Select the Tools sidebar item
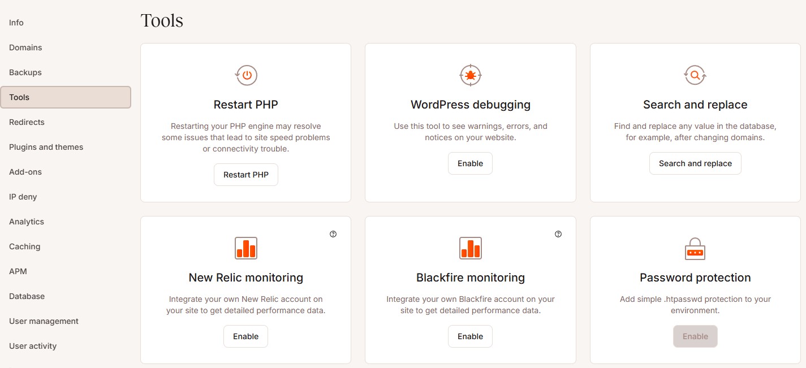The height and width of the screenshot is (368, 806). point(66,97)
